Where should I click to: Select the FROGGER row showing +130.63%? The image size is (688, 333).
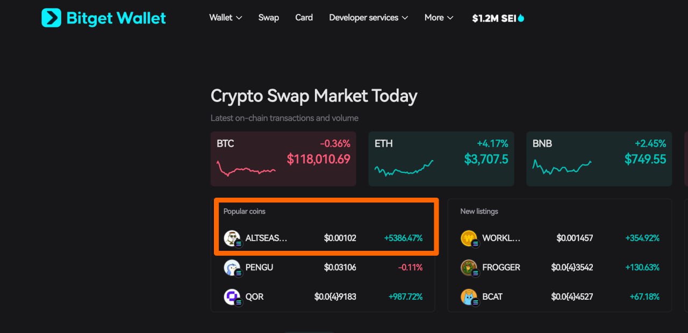(x=560, y=267)
